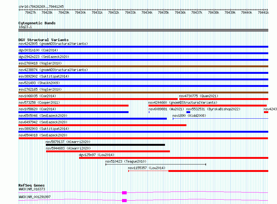Select the black nsv5879137 feature bar

pyautogui.click(x=105, y=145)
